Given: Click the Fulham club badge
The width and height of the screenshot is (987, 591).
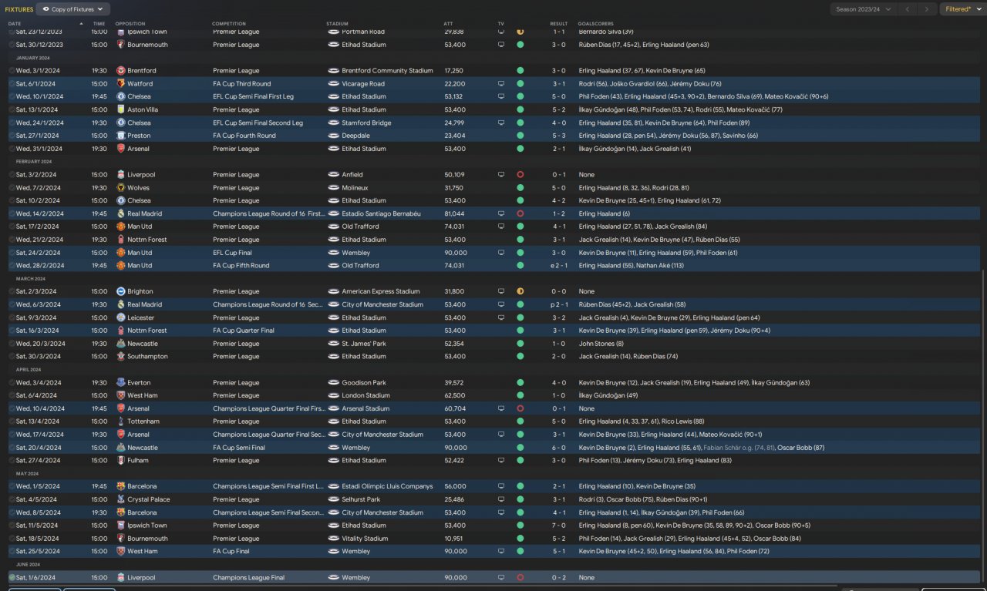Looking at the screenshot, I should click(121, 460).
